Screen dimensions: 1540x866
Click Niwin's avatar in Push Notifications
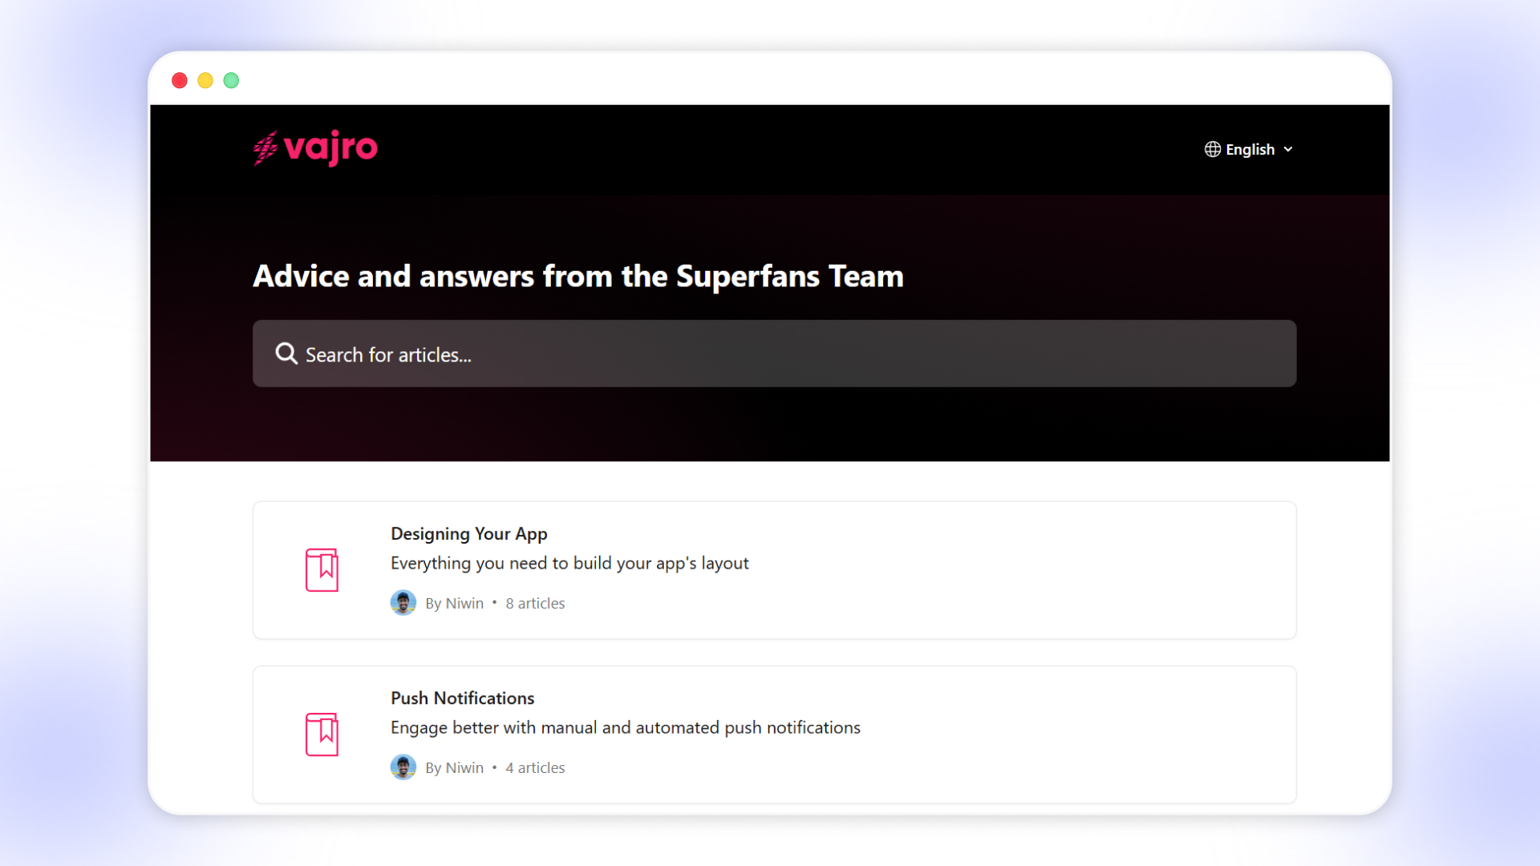(403, 767)
